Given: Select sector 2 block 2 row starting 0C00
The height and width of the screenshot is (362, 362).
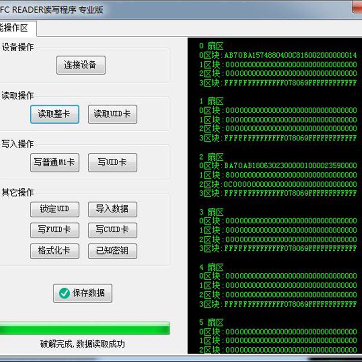Looking at the screenshot, I should coord(278,184).
